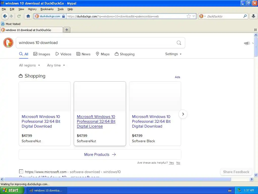
Task: Click the padlock site identity icon
Action: (63, 16)
